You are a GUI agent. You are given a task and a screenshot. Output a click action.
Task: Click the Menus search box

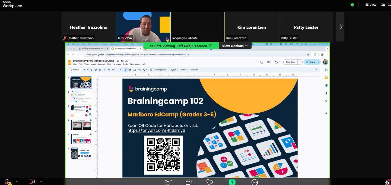click(x=75, y=70)
